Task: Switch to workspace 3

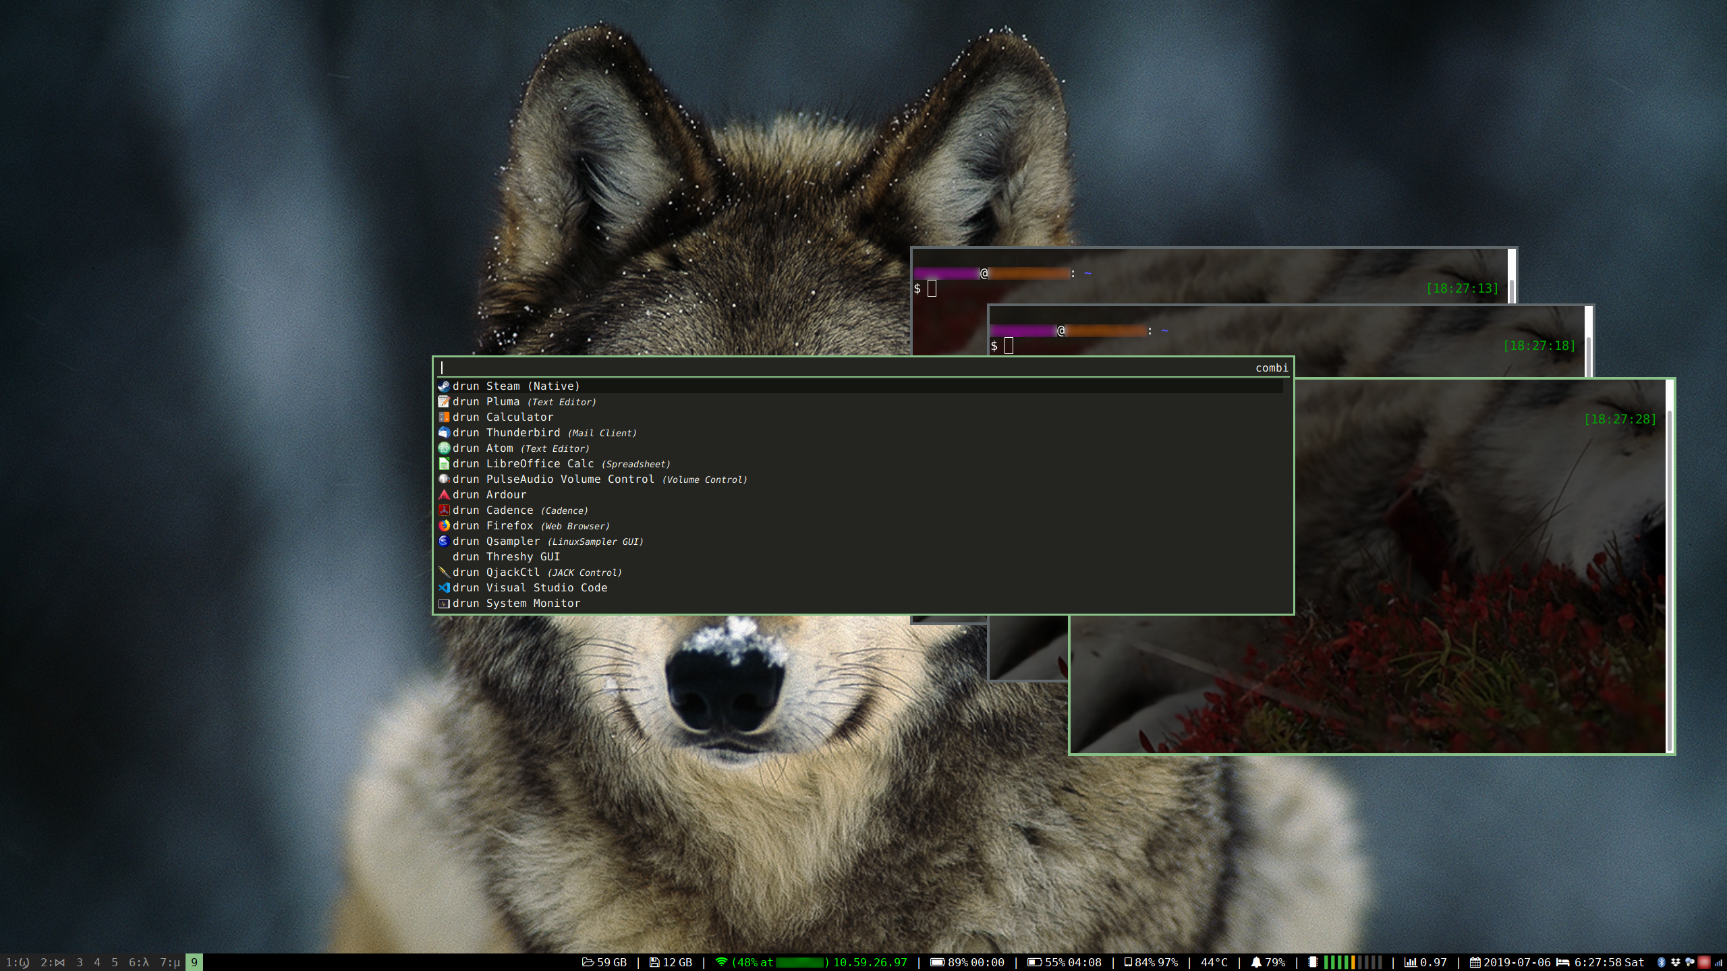Action: [x=80, y=962]
